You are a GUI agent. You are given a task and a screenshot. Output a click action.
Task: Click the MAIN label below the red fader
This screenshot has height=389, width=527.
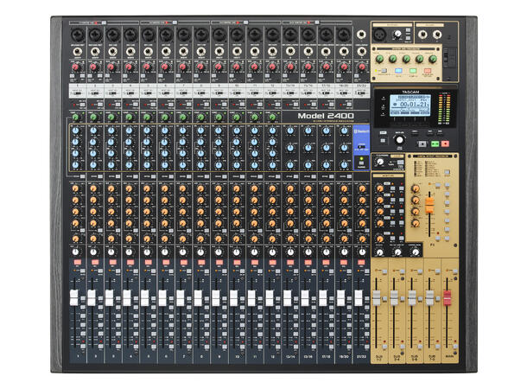pyautogui.click(x=449, y=356)
